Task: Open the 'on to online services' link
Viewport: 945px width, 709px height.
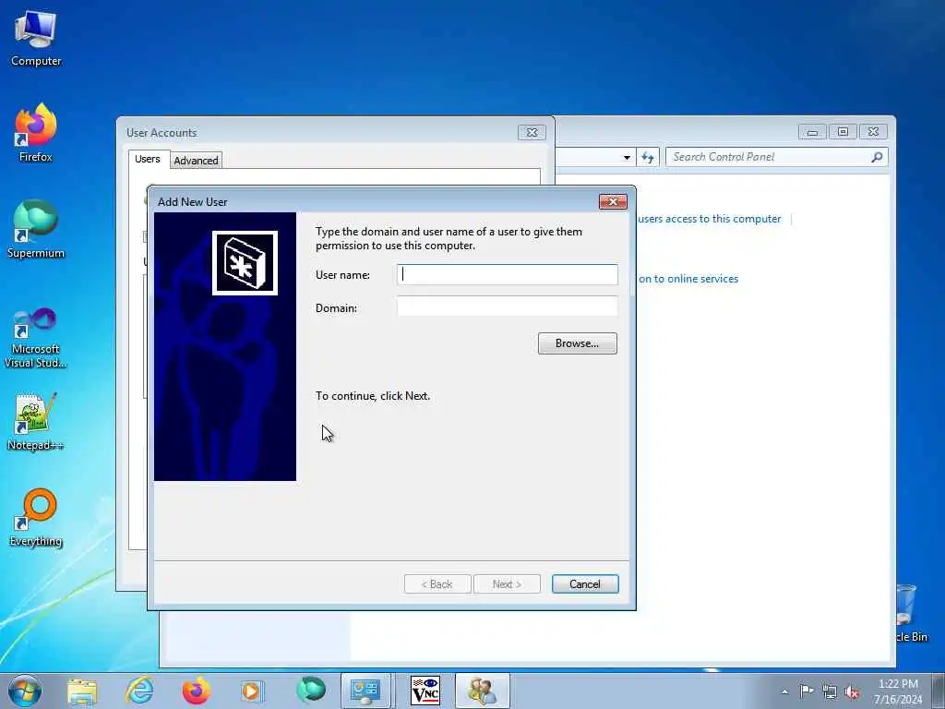Action: [x=688, y=279]
